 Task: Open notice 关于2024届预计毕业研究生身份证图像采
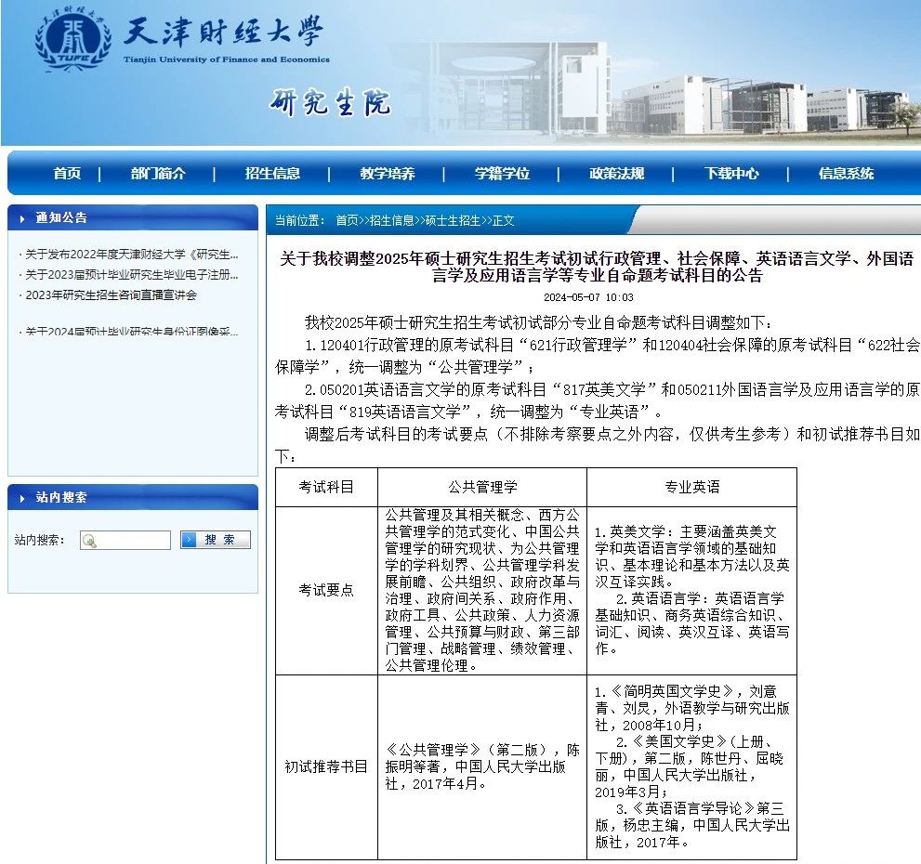pos(132,332)
